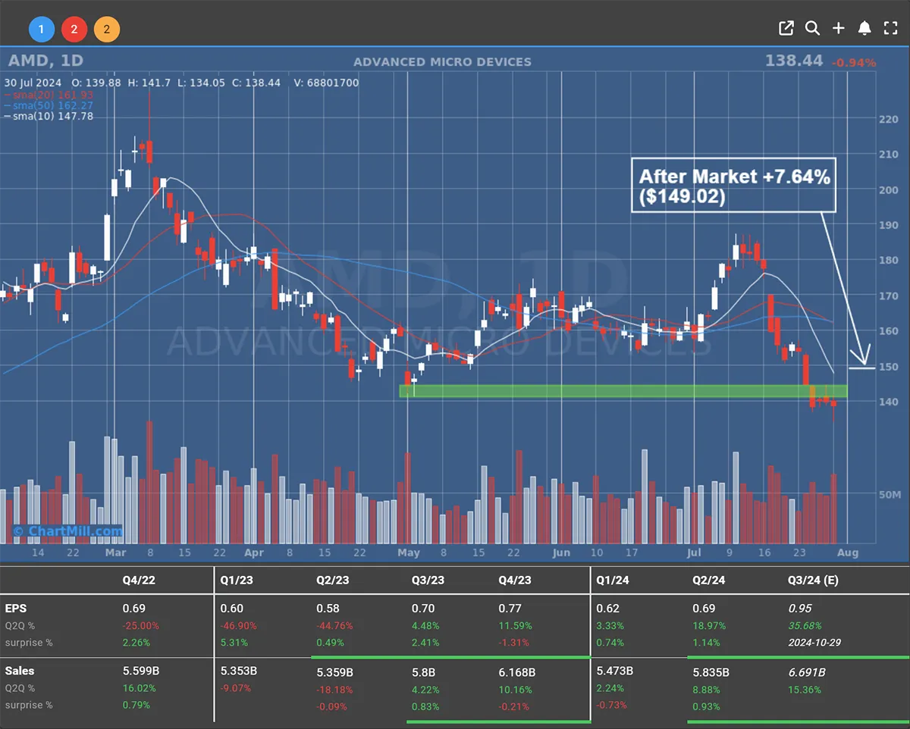Click the Q4/23 column header
The width and height of the screenshot is (910, 729).
(514, 580)
